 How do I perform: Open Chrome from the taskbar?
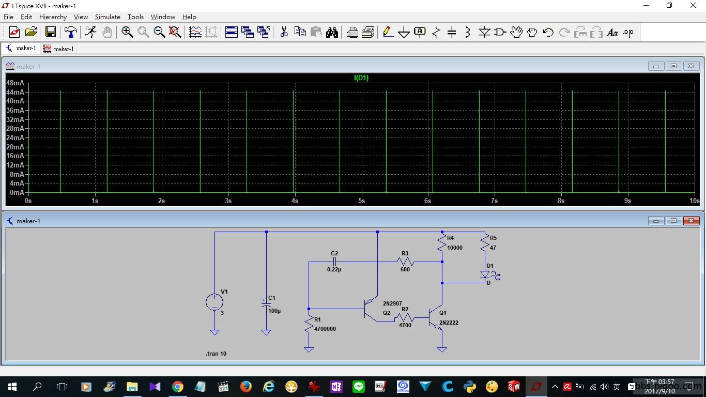[x=177, y=386]
